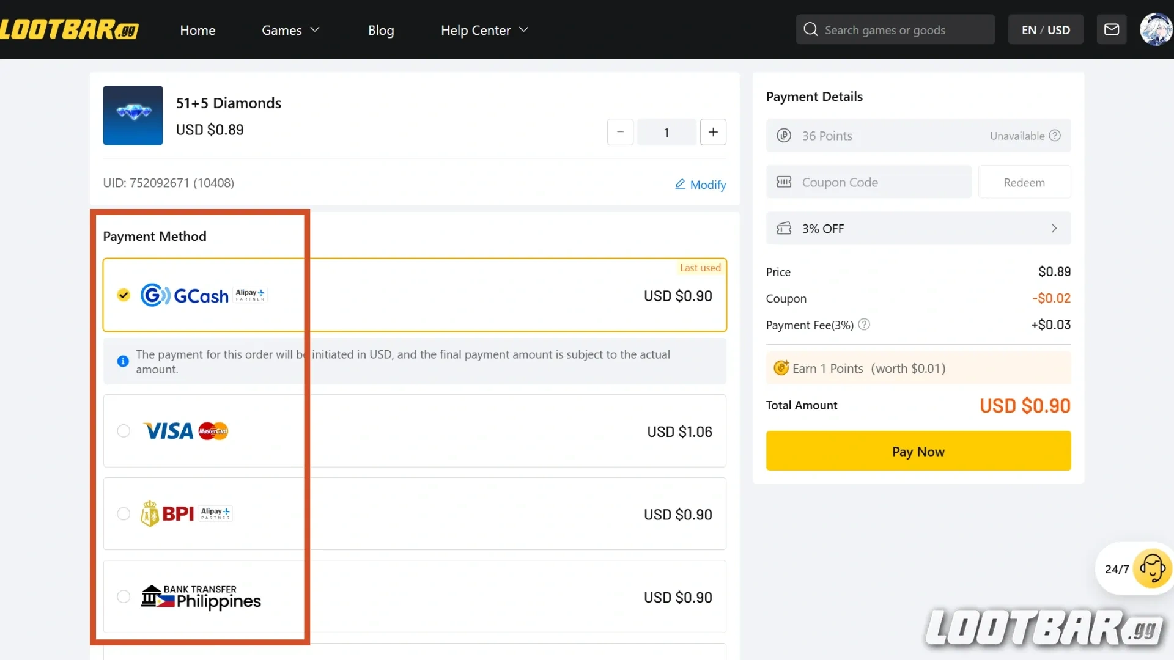Image resolution: width=1174 pixels, height=660 pixels.
Task: Select Bank Transfer Philippines radio button
Action: [x=124, y=596]
